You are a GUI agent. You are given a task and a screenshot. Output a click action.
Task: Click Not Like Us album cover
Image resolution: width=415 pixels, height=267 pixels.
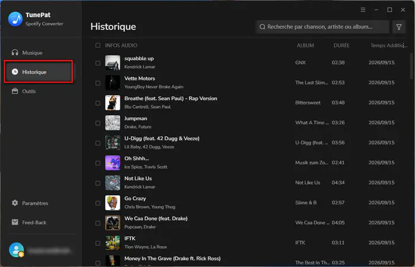coord(113,183)
